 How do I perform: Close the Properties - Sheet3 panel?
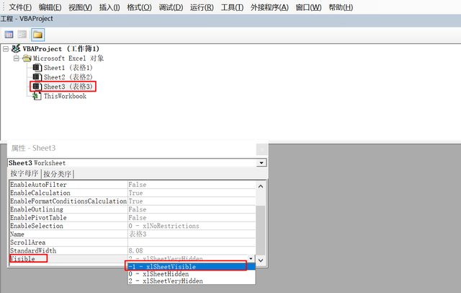coord(262,149)
